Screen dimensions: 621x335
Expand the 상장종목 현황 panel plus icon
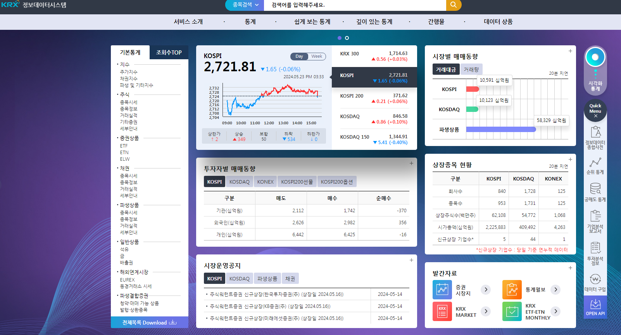point(570,159)
